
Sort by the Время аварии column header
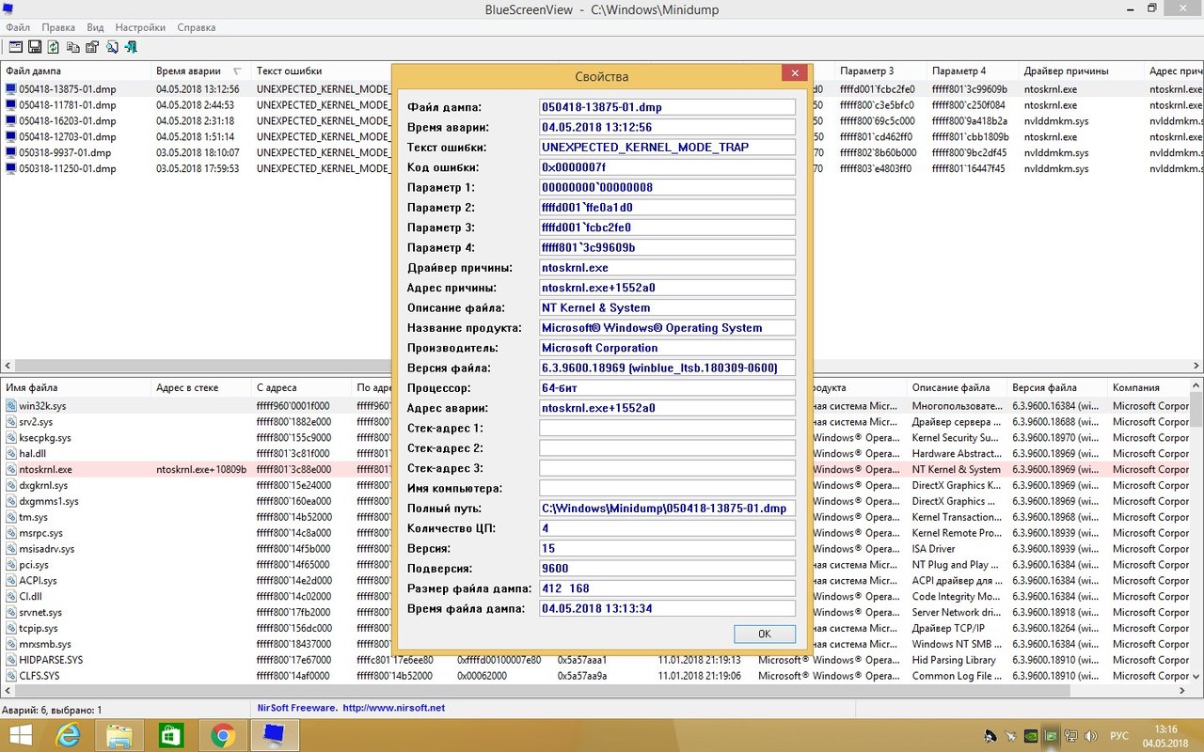[189, 70]
